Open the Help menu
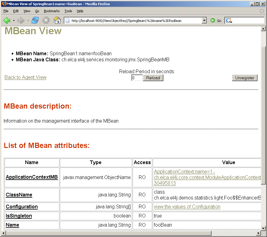 tap(80, 11)
